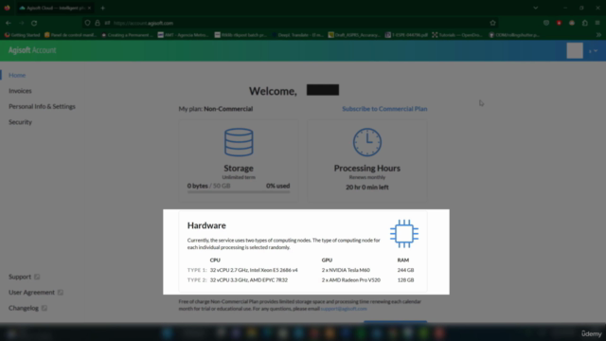The width and height of the screenshot is (606, 341).
Task: Click the support@agisoft.com email link
Action: 344,309
